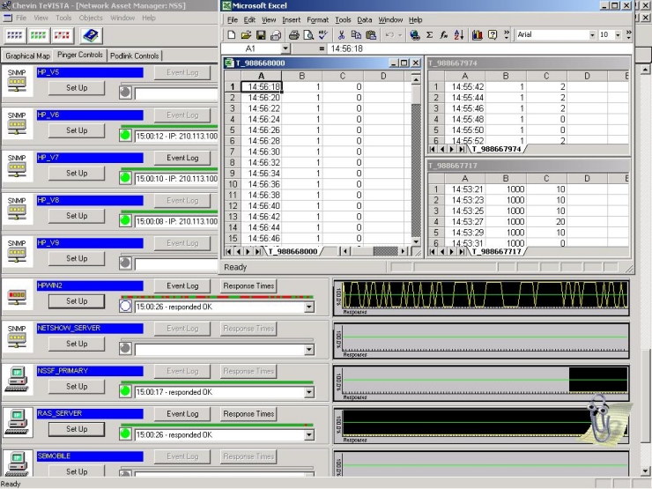
Task: Open the Excel Name Box dropdown
Action: (x=285, y=48)
